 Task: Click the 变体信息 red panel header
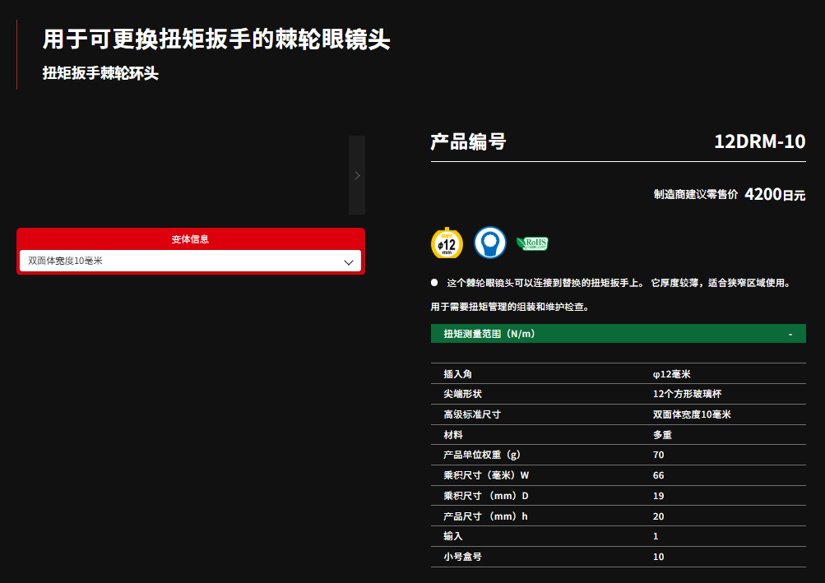click(190, 239)
